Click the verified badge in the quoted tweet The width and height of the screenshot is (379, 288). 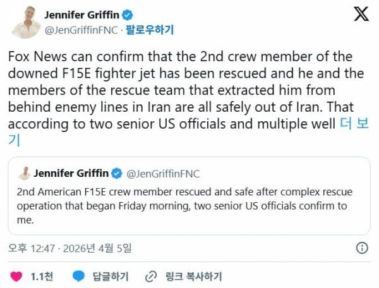[x=117, y=173]
